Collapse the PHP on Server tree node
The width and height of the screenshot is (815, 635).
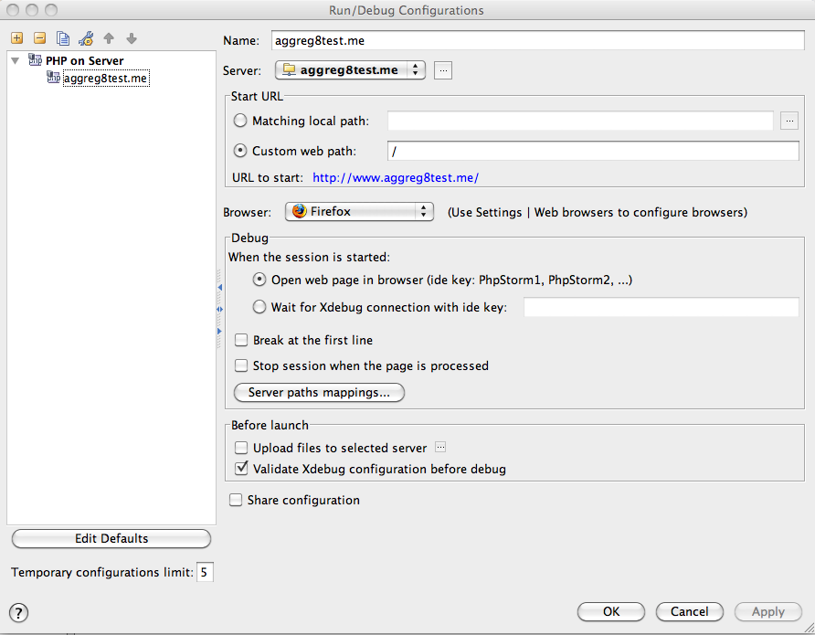click(x=15, y=60)
